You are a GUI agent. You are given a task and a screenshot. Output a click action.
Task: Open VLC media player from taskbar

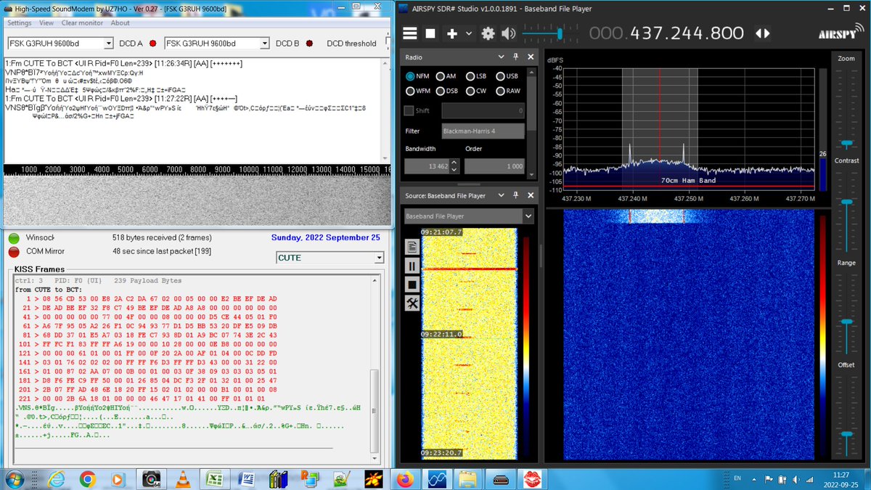pyautogui.click(x=184, y=478)
